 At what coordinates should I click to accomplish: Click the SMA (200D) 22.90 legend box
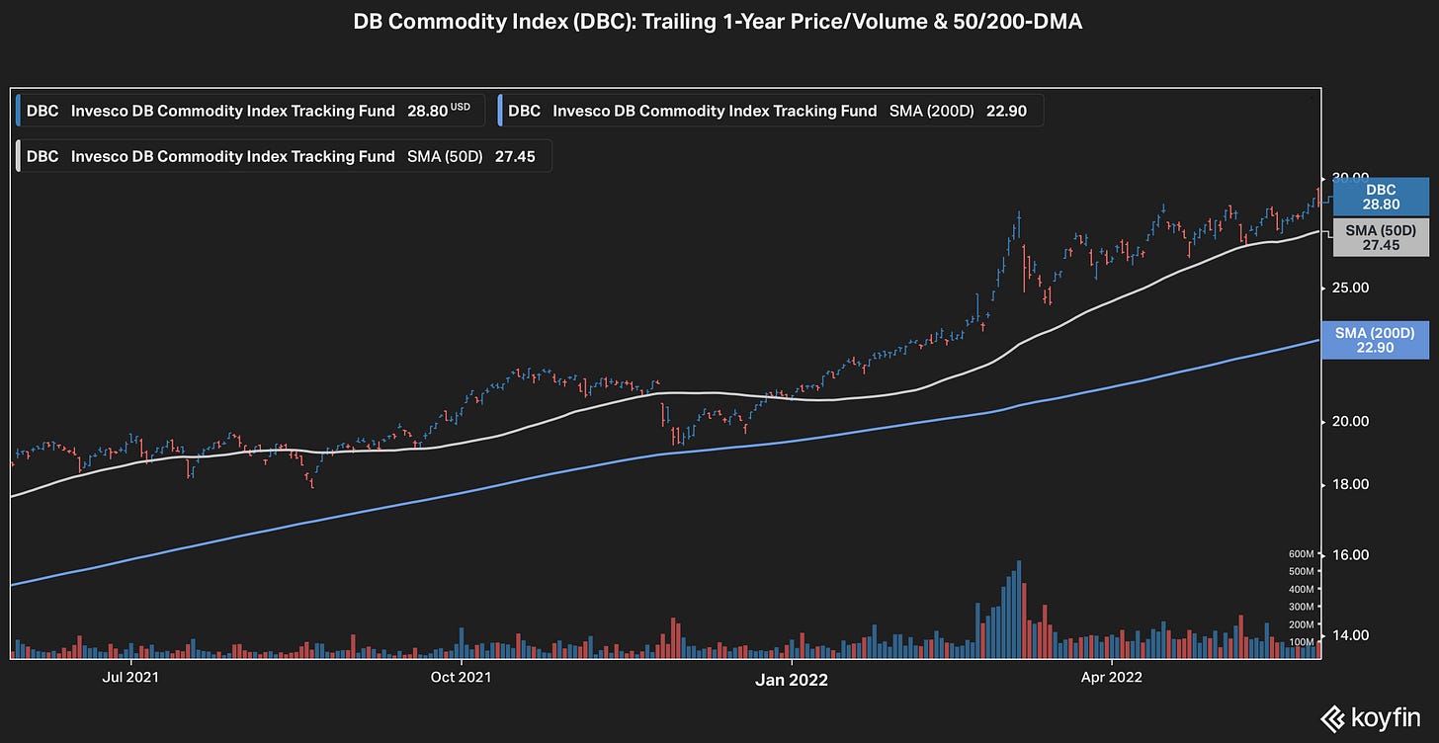[x=769, y=111]
